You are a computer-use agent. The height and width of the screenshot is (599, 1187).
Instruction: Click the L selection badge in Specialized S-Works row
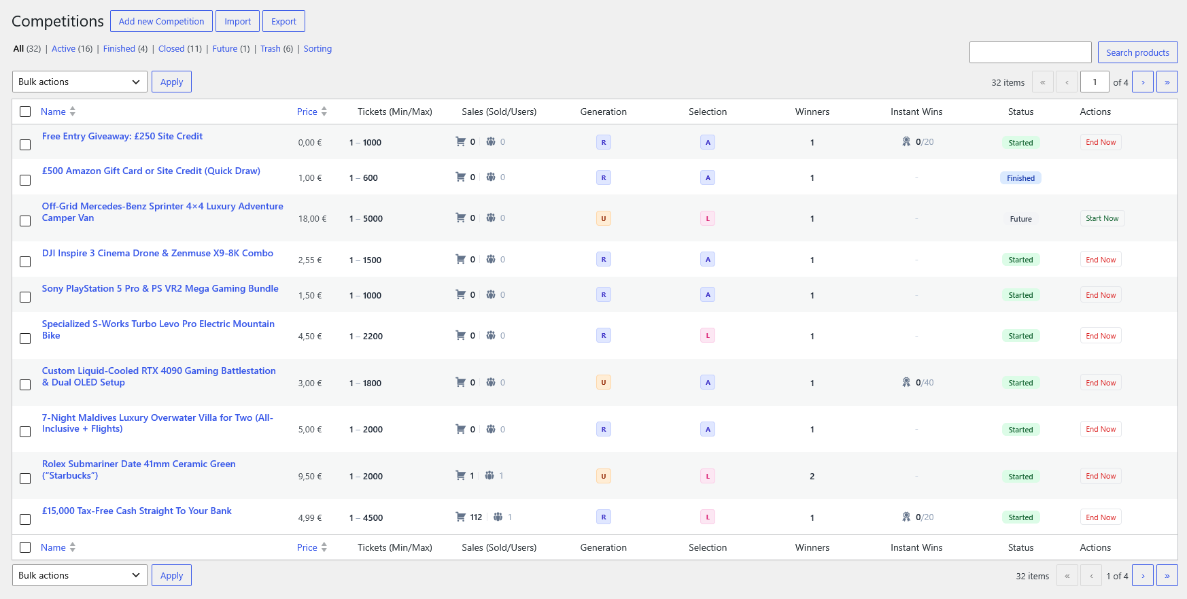point(708,335)
